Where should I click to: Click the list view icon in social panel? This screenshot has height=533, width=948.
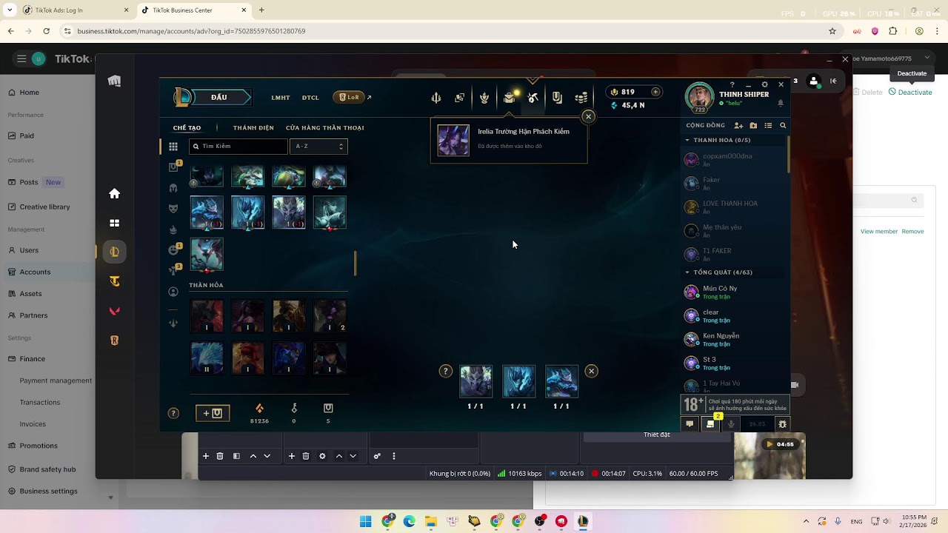click(768, 126)
